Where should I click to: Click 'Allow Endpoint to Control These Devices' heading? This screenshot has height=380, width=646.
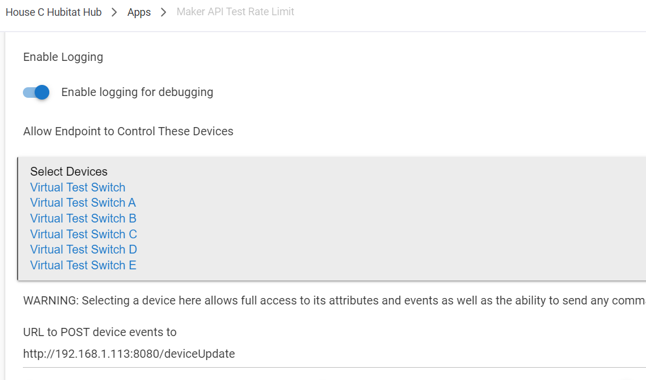128,131
